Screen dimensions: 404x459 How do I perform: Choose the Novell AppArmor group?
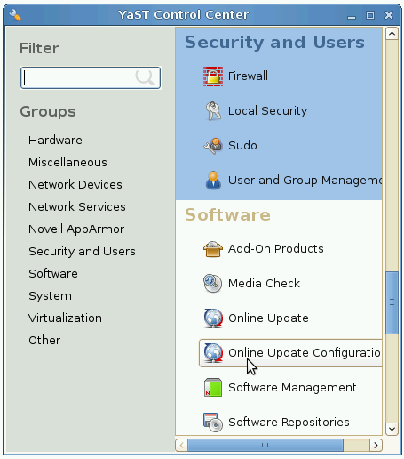tap(76, 229)
